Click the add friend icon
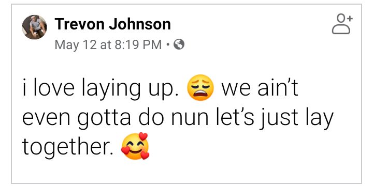Screen dimensions: 373x187 click(x=342, y=24)
